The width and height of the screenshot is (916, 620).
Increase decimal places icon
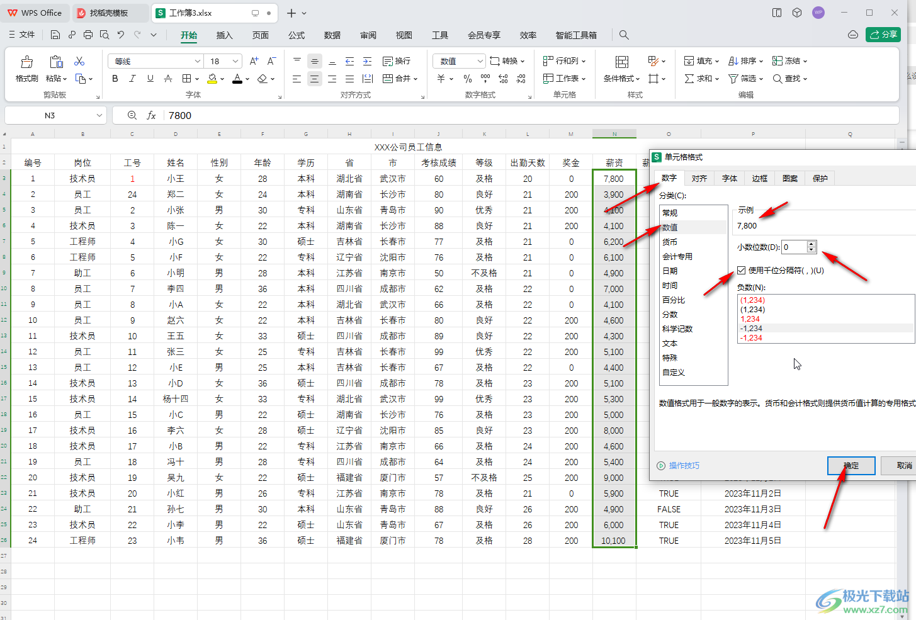[503, 79]
